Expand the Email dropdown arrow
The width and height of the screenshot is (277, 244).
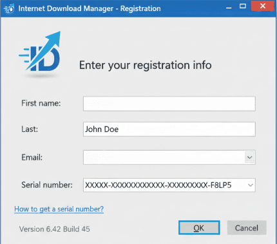click(x=249, y=158)
